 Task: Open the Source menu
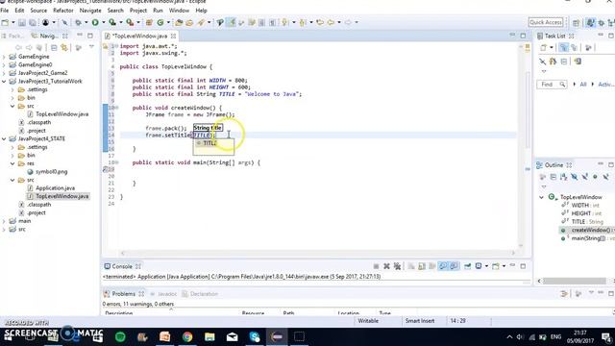[x=38, y=11]
